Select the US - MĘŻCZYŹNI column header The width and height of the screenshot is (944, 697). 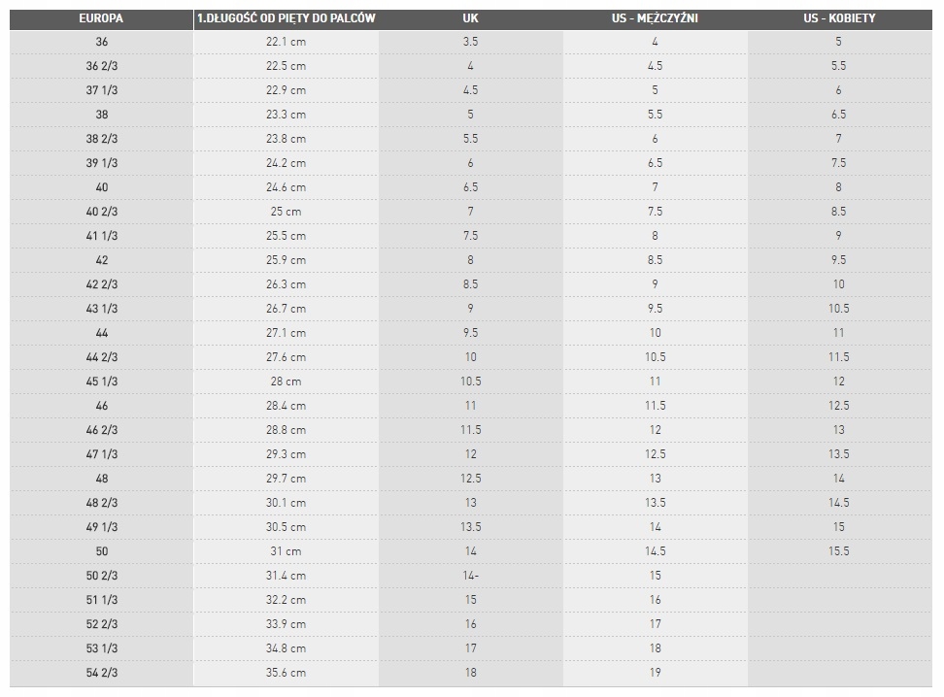tap(655, 17)
